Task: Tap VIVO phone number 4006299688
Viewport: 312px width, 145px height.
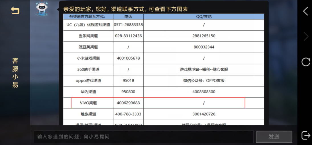Action: pyautogui.click(x=128, y=103)
